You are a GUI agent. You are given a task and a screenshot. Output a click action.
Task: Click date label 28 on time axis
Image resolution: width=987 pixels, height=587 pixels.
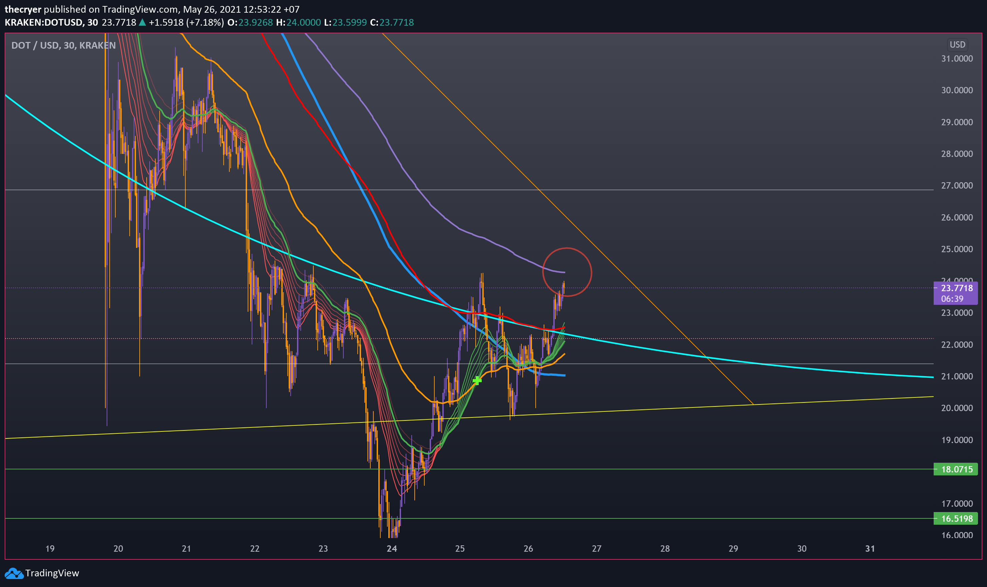click(x=665, y=549)
